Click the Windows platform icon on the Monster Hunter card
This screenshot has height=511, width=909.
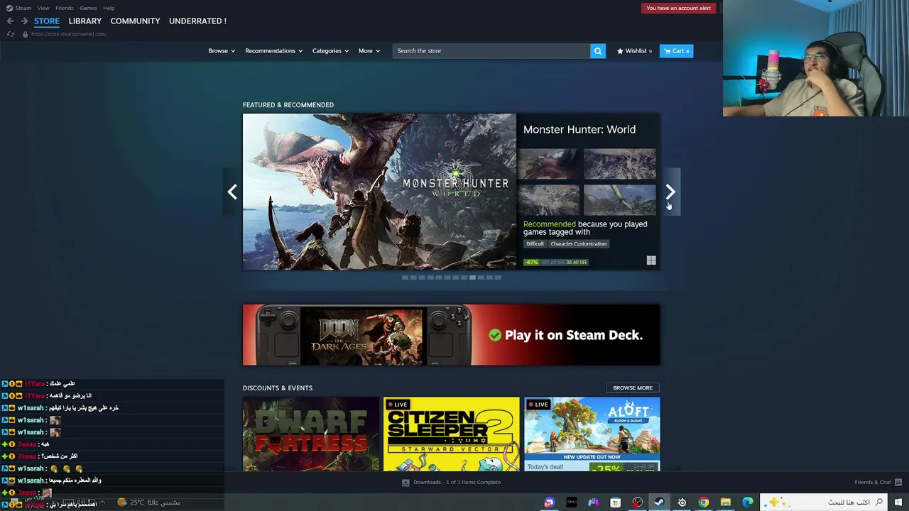click(x=651, y=260)
